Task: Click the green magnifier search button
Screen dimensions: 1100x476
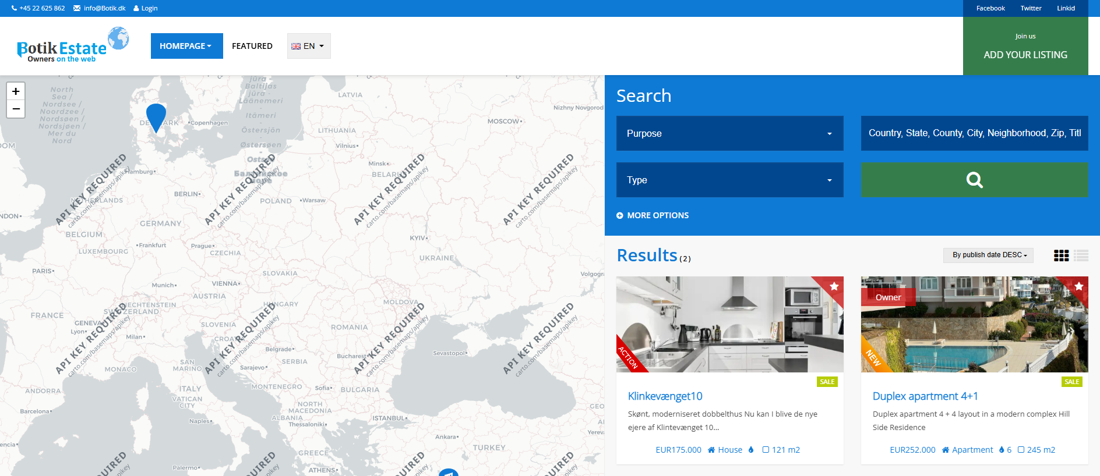Action: tap(974, 180)
